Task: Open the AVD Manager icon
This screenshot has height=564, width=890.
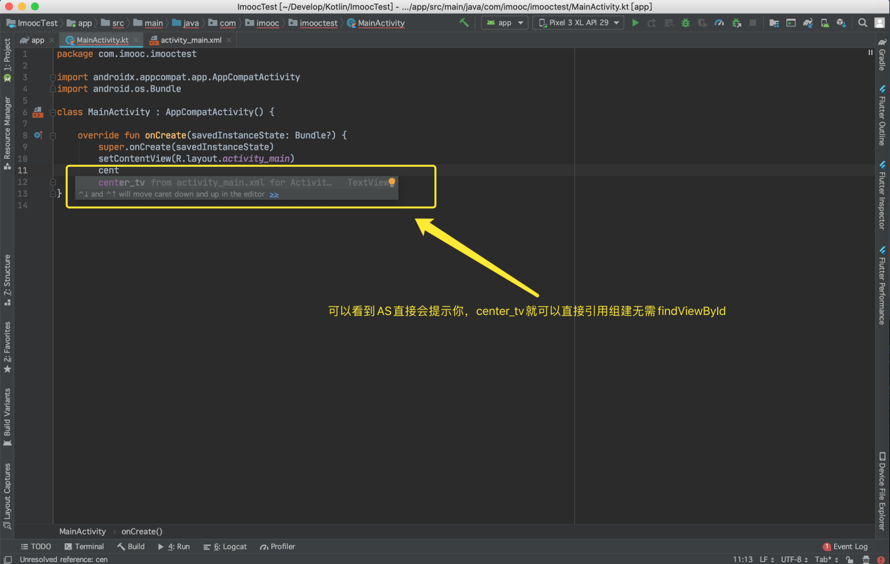Action: (825, 23)
